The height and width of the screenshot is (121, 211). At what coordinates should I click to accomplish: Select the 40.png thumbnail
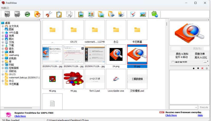(x=52, y=79)
